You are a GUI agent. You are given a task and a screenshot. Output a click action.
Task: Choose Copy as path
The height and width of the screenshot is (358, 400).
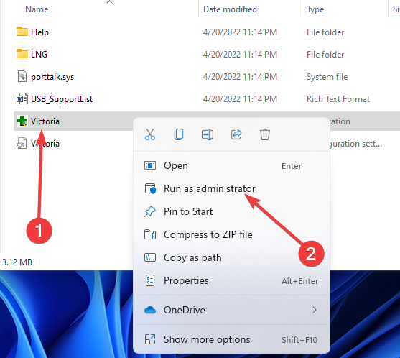pos(231,257)
